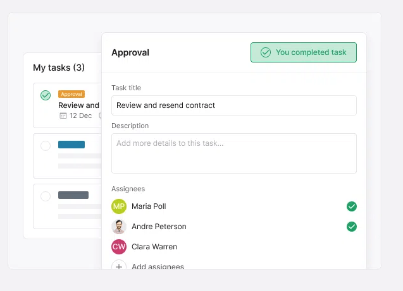
Task: Edit the Review and resend contract title field
Action: pyautogui.click(x=234, y=105)
